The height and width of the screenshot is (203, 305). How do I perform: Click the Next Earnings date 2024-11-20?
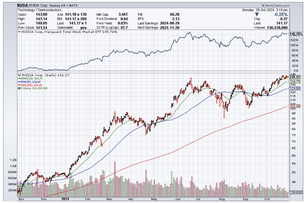[x=170, y=27]
